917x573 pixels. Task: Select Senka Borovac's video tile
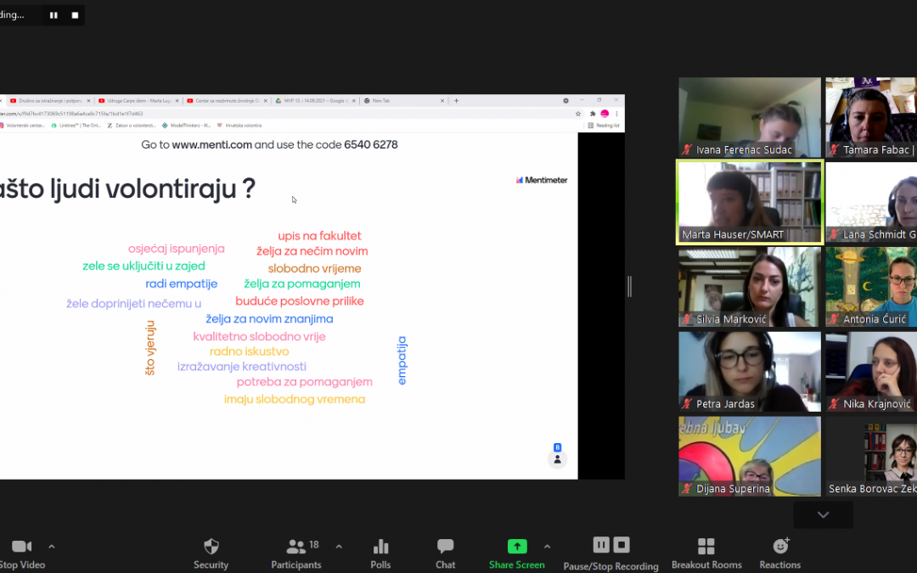click(x=871, y=456)
